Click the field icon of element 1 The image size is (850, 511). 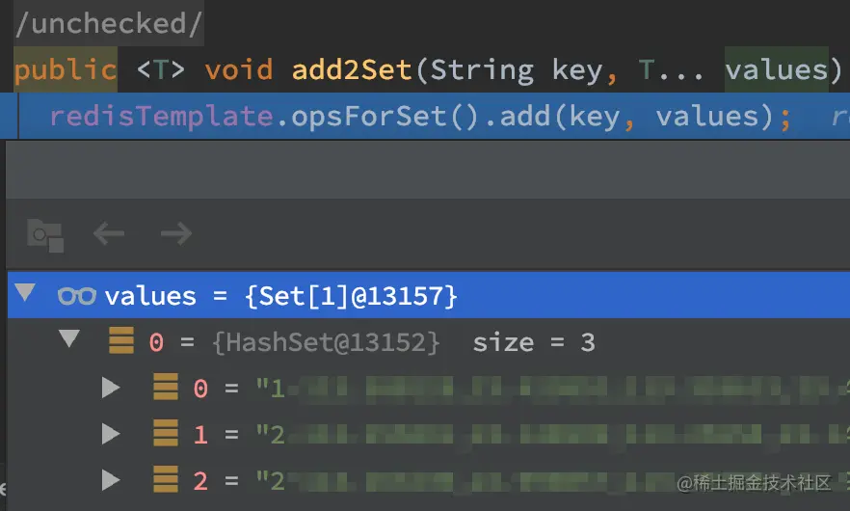coord(166,433)
